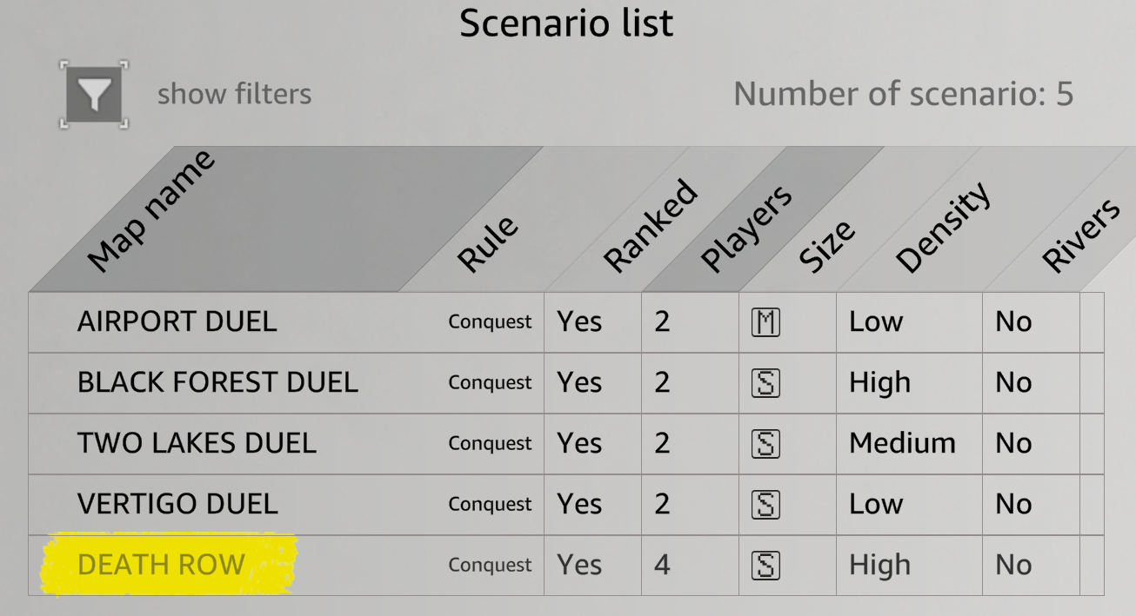Sort by the Density column header

(943, 228)
